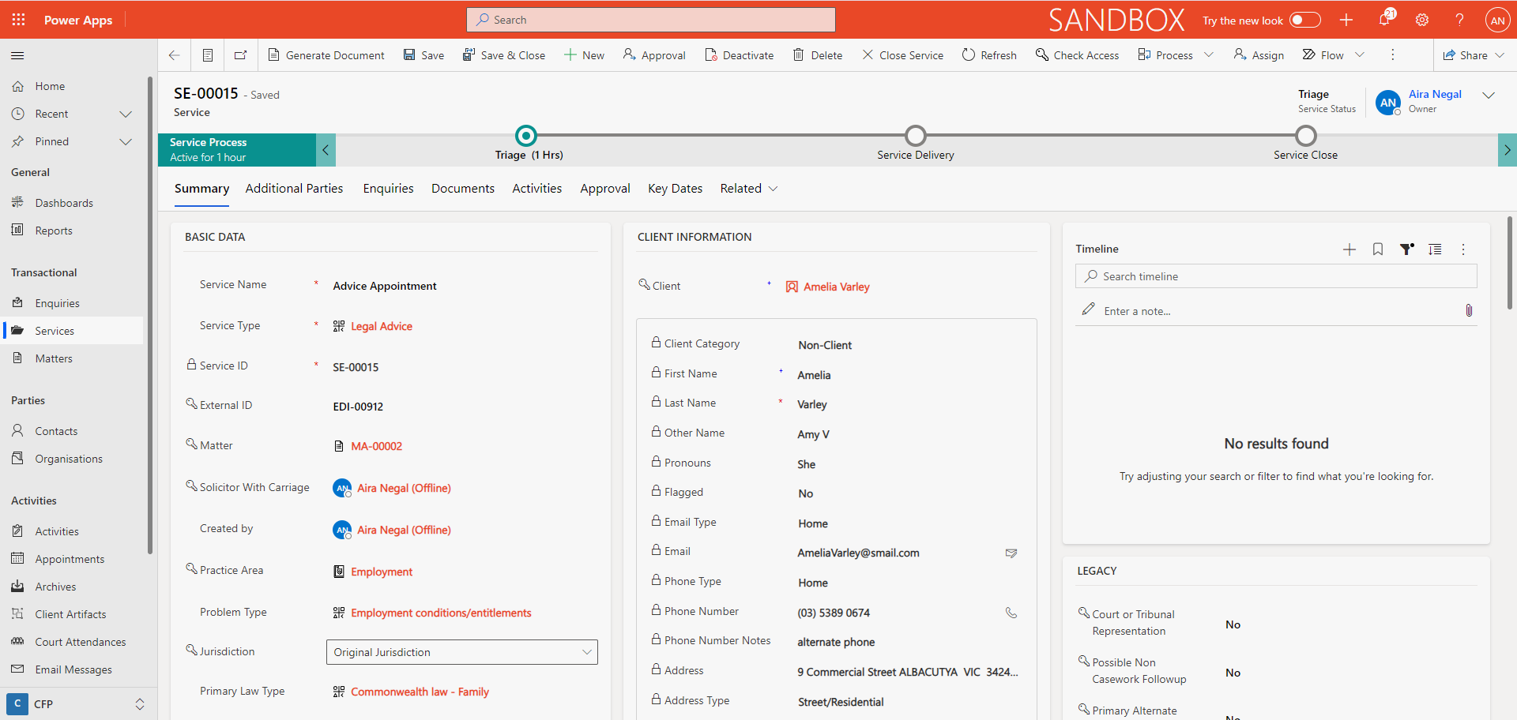The image size is (1517, 720).
Task: Collapse the site map hamburger menu
Action: (x=17, y=55)
